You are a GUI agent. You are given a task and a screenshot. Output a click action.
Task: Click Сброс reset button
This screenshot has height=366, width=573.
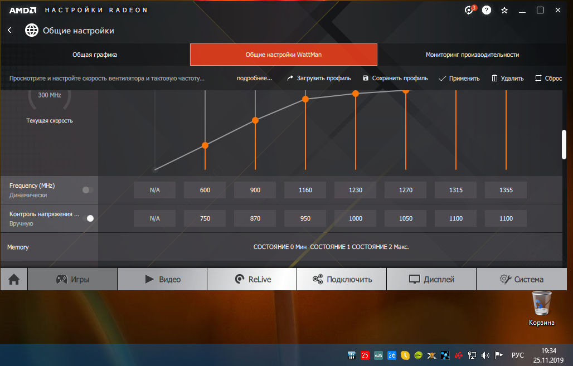click(x=548, y=78)
